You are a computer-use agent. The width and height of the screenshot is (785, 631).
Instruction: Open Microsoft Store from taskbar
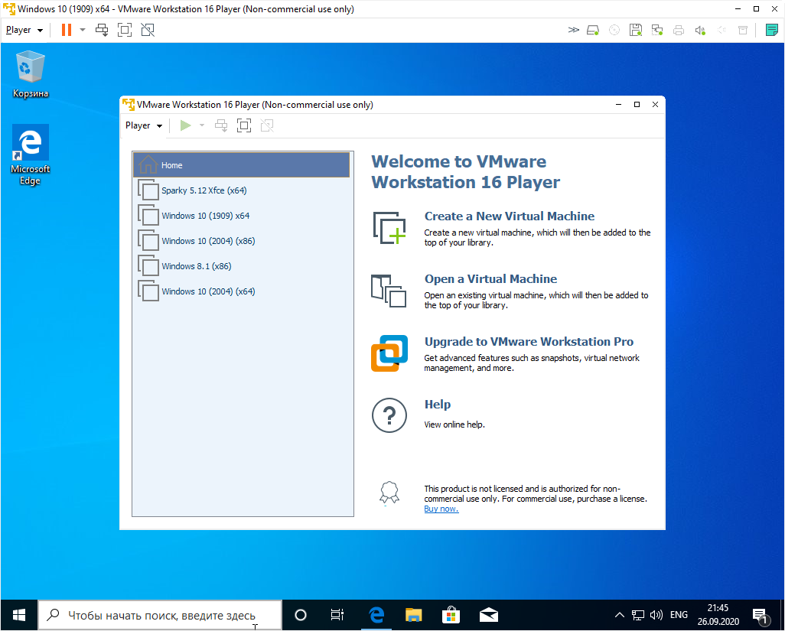coord(451,615)
